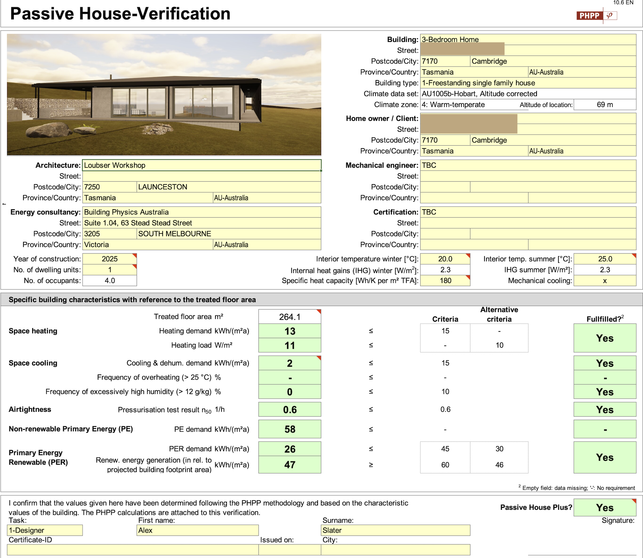Click the First name field 'Alex'
Viewport: 643px width, 558px height.
[198, 530]
